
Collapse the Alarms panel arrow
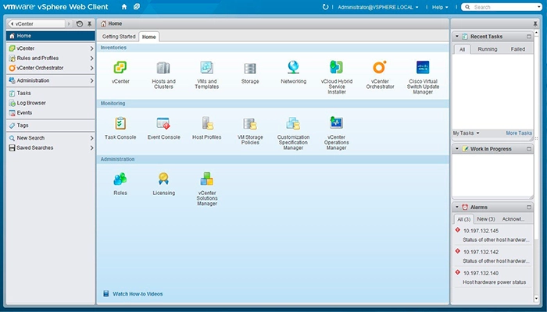tap(457, 207)
